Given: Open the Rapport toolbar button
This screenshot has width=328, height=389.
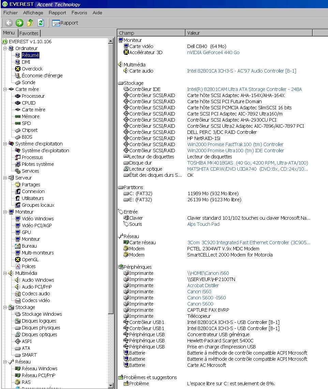Looking at the screenshot, I should (x=65, y=23).
